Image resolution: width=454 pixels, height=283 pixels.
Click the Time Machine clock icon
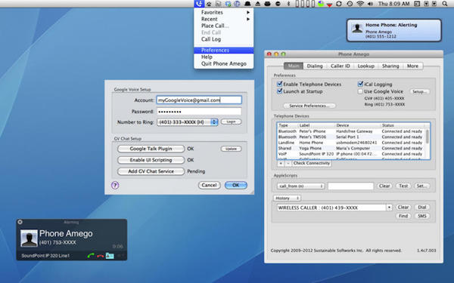[350, 4]
